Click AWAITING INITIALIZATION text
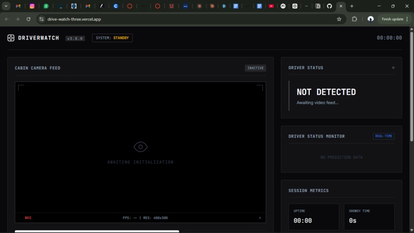414x233 pixels. 140,162
